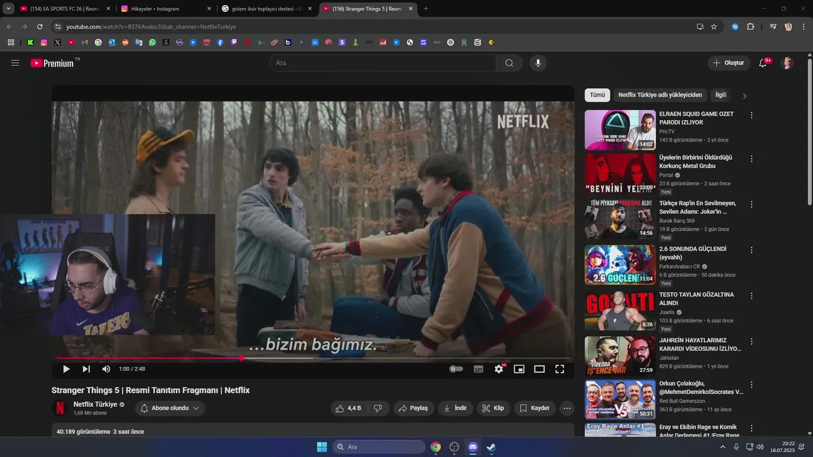
Task: Open the YouTube account avatar menu
Action: (788, 63)
